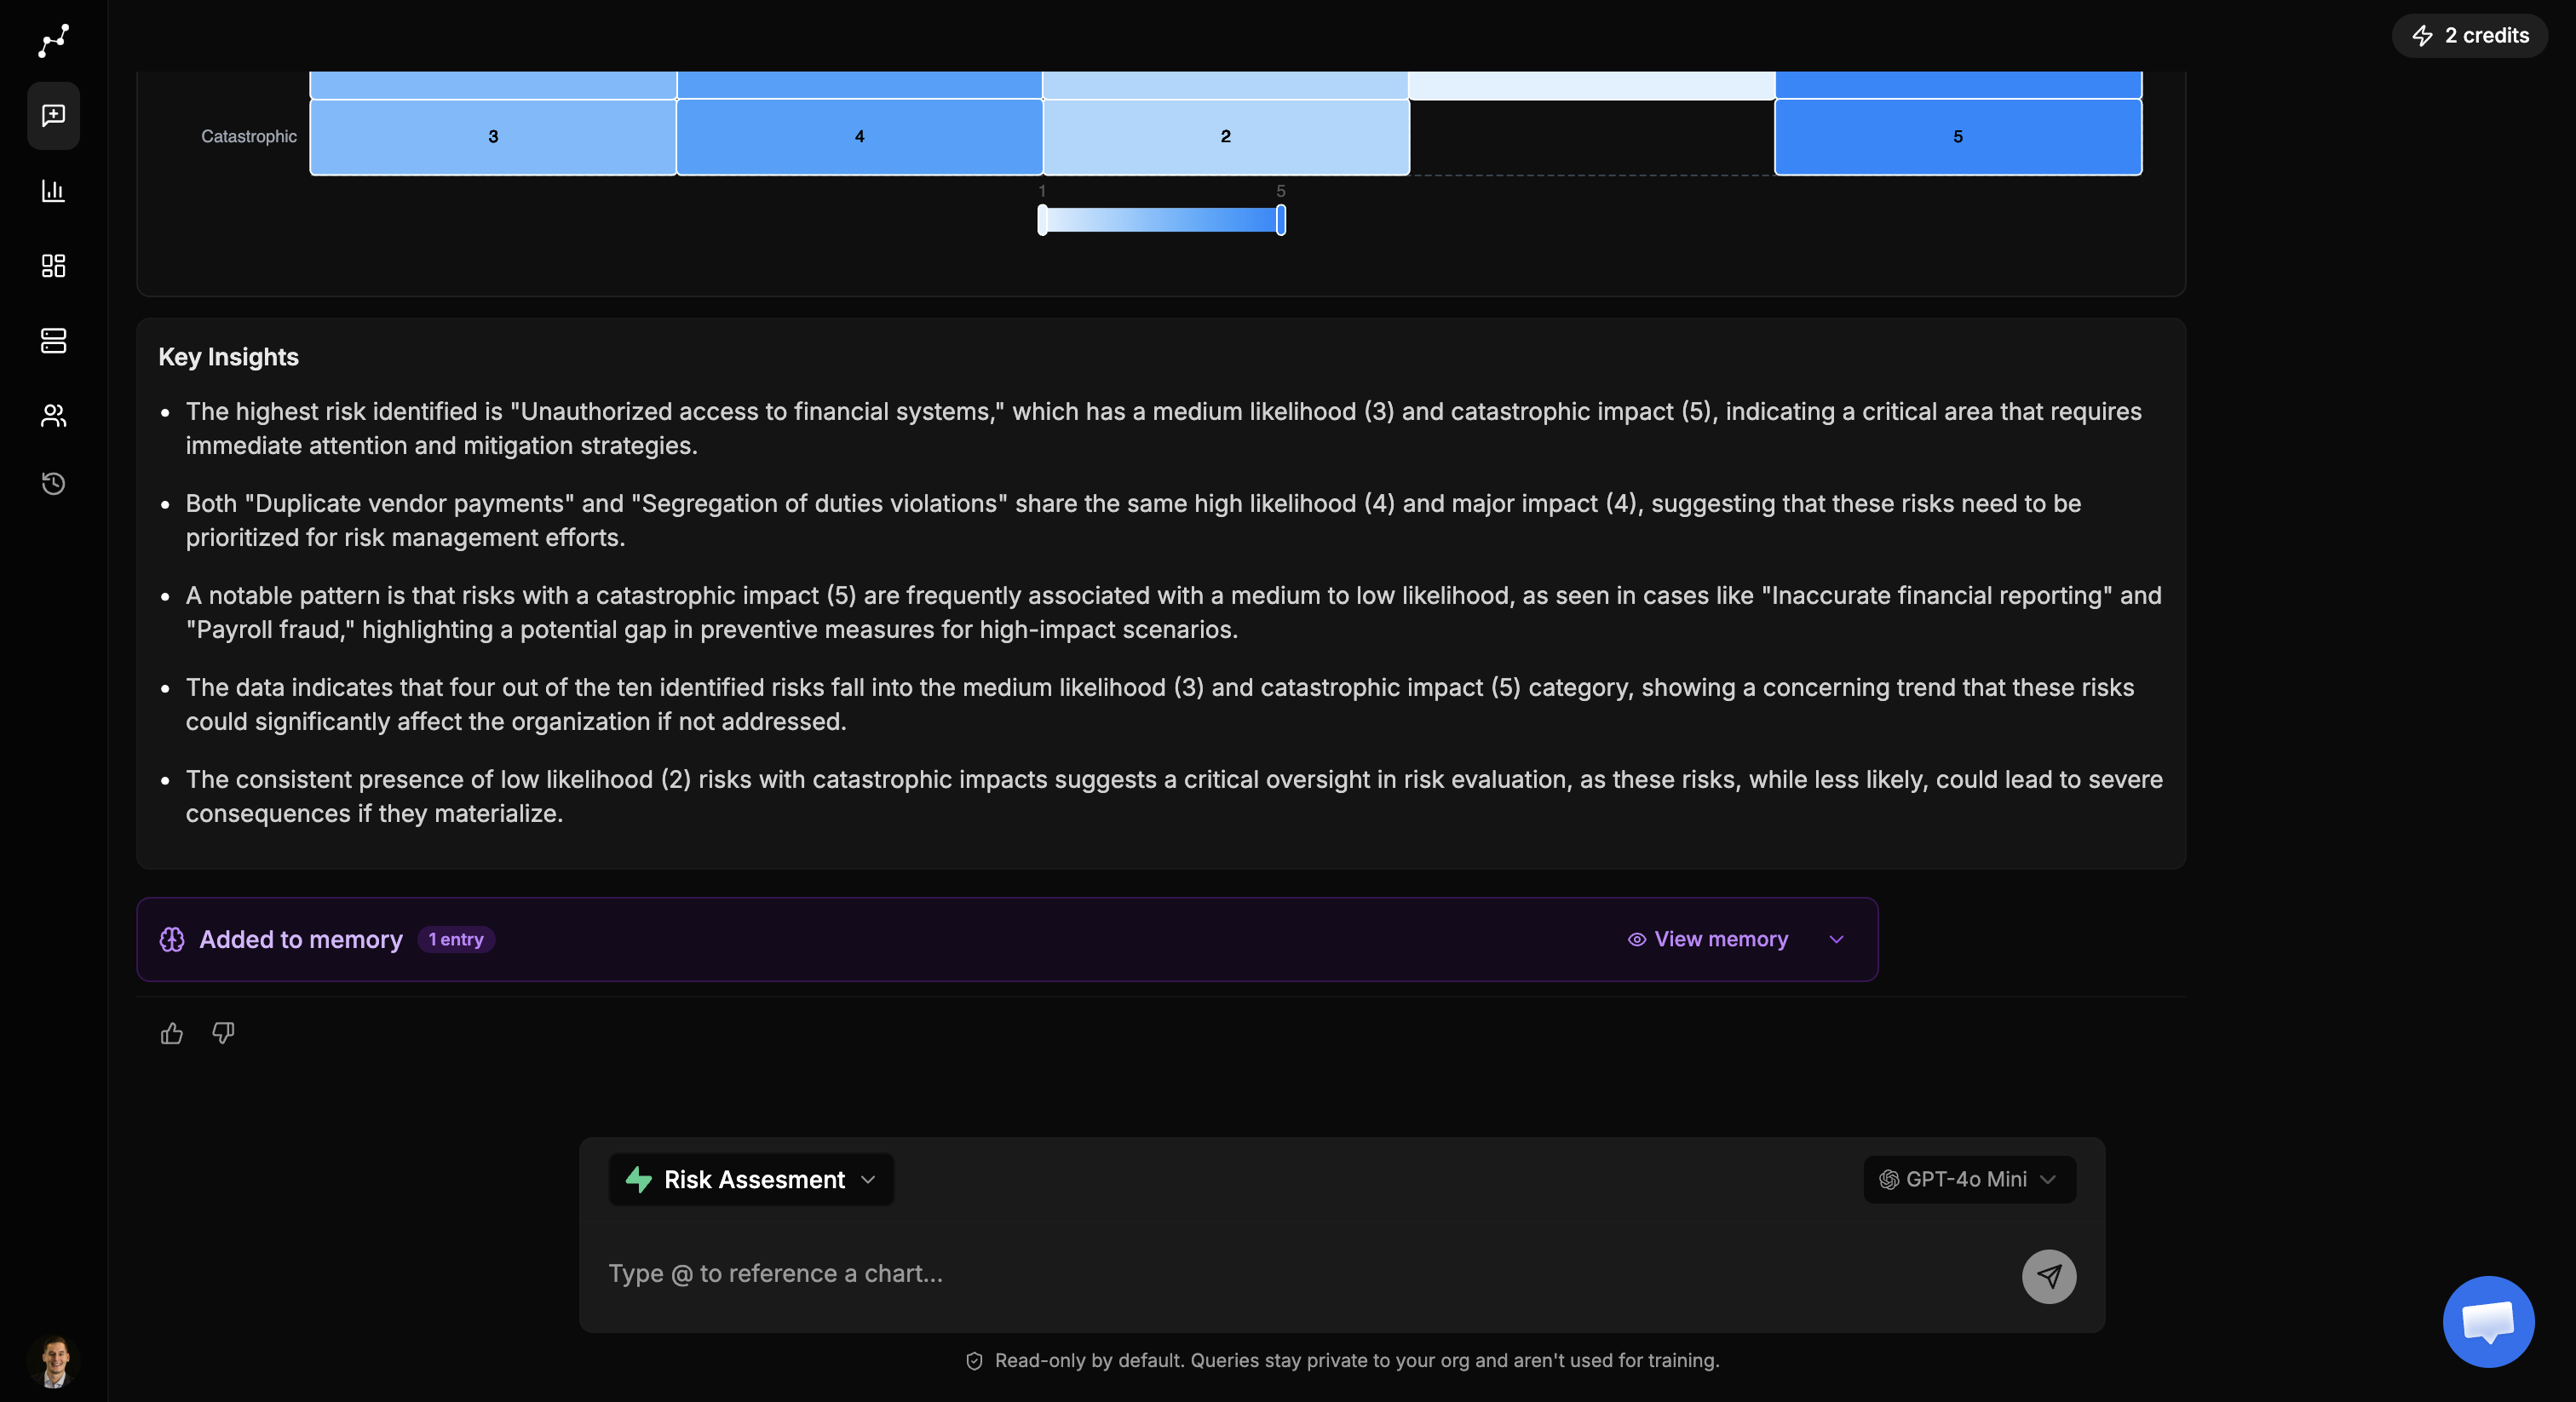Click the Catastrophic heatmap cell with value 5
Viewport: 2576px width, 1402px height.
coord(1958,137)
